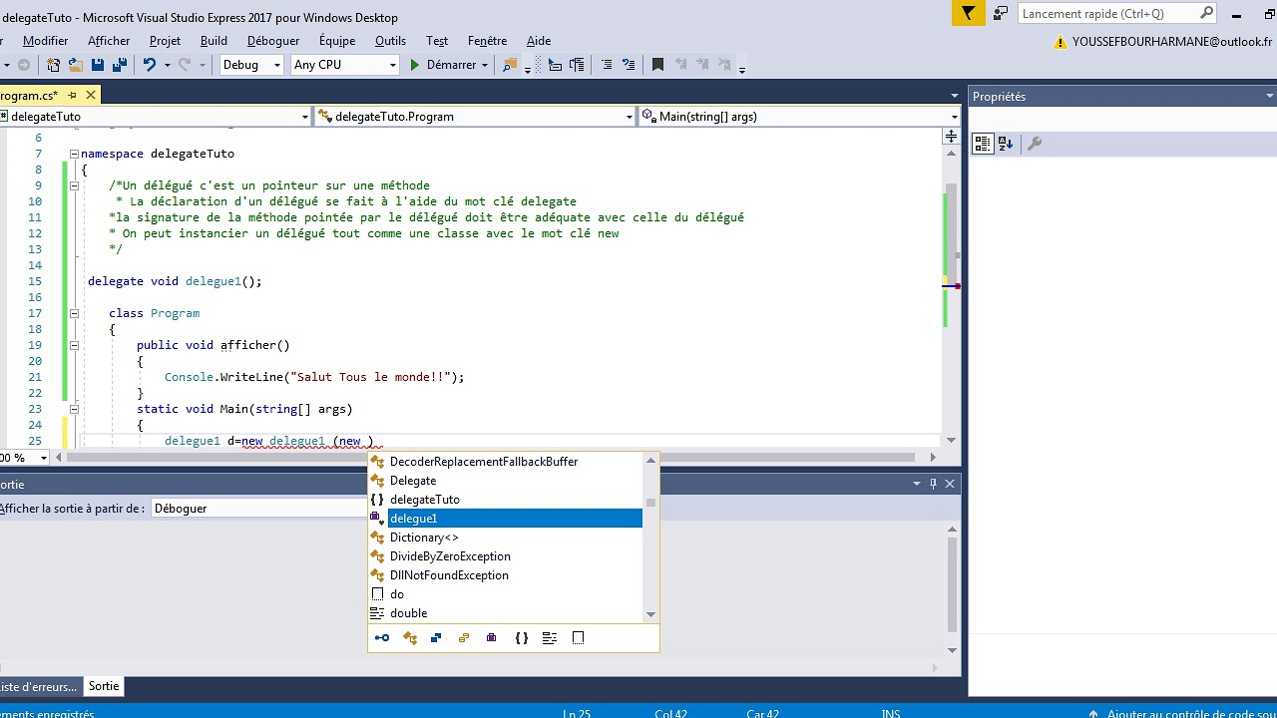Open the Outils menu

coord(390,41)
